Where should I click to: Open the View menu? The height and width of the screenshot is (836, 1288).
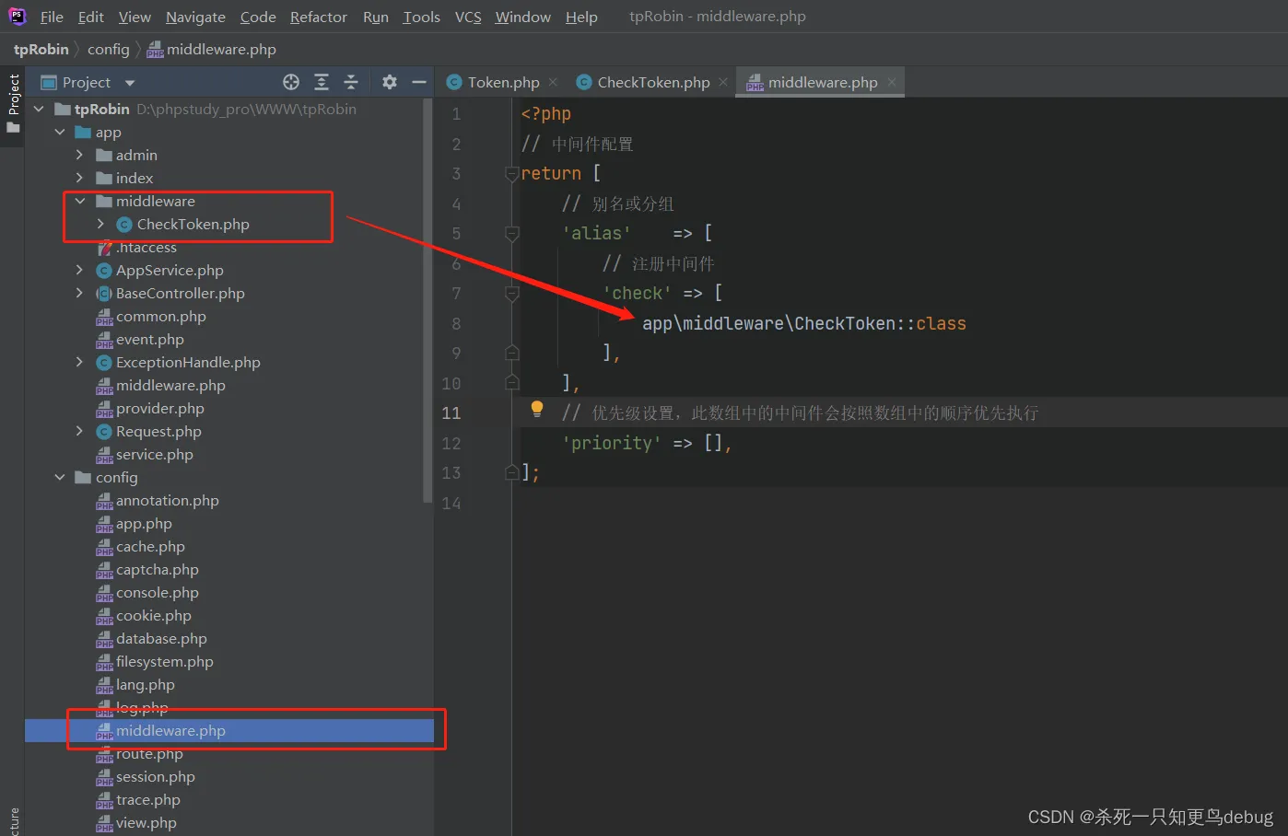pyautogui.click(x=135, y=17)
